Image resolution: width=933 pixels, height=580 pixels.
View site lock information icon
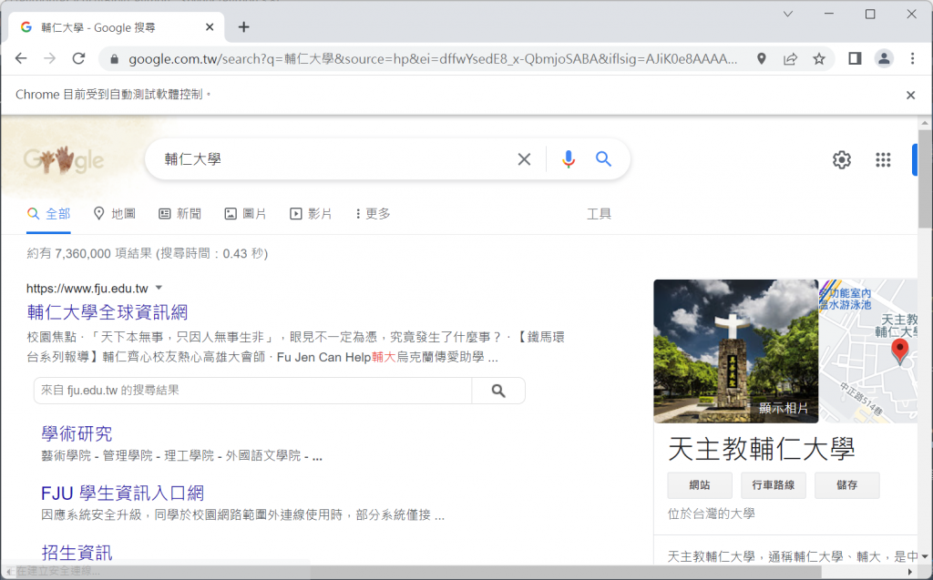(x=115, y=59)
